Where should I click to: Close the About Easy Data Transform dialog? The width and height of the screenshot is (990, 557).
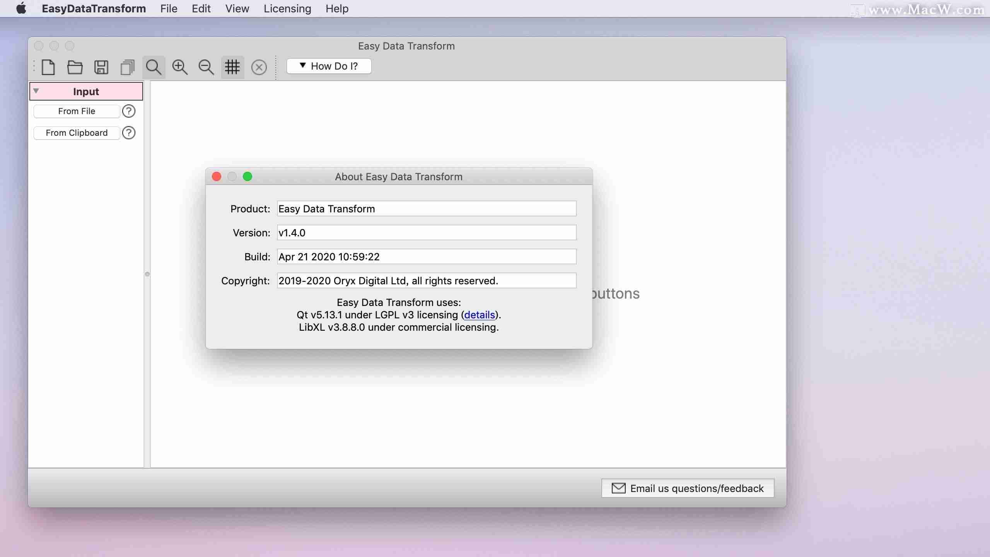[217, 177]
